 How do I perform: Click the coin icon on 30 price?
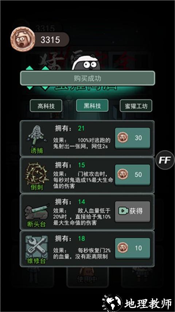(x=122, y=138)
